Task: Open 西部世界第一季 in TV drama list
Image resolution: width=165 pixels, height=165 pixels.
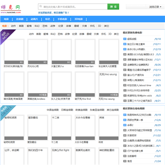Action: (135, 120)
